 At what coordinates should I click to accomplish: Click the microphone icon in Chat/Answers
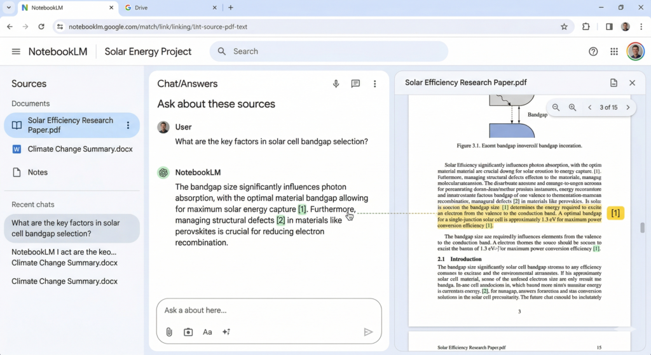click(x=336, y=84)
